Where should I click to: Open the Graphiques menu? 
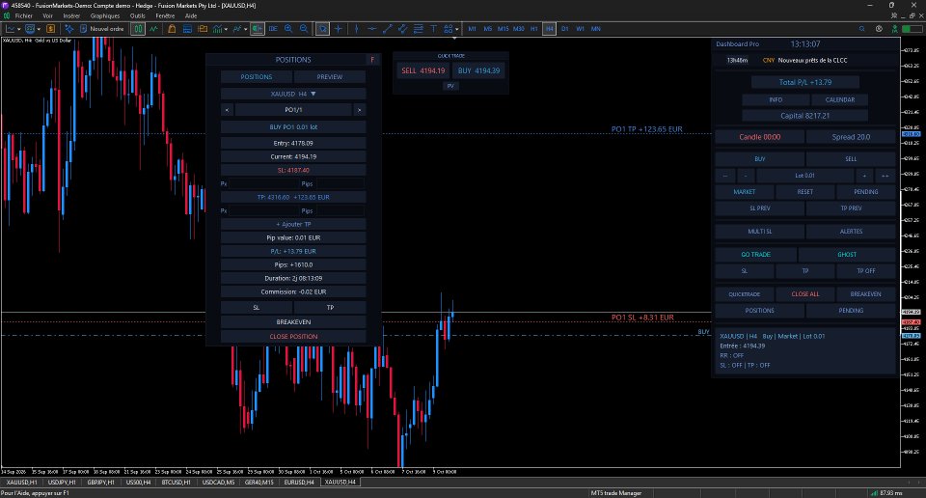pos(105,16)
